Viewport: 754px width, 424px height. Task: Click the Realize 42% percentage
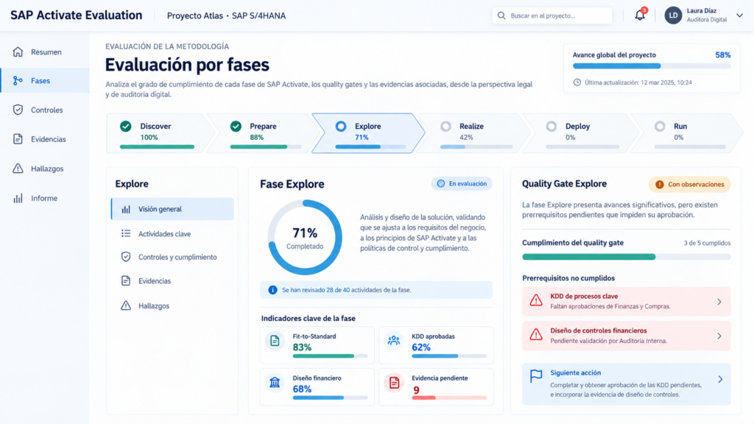[x=466, y=138]
